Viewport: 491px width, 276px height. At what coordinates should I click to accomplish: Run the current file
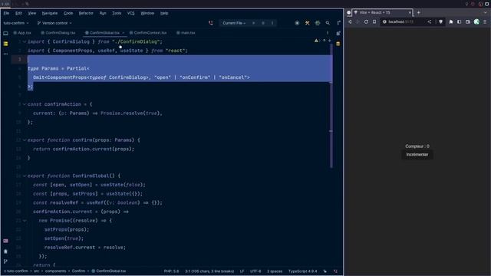pos(253,23)
